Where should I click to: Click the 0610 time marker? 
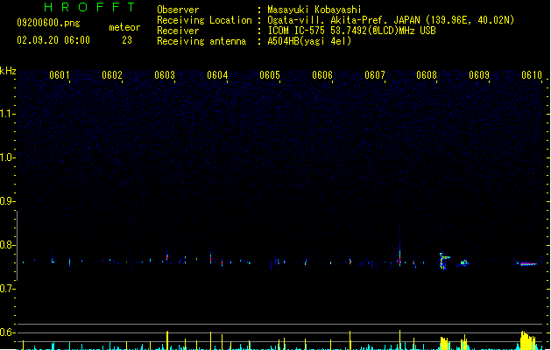[x=532, y=75]
